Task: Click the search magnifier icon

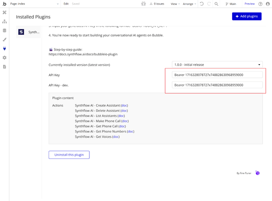Action: point(216,4)
